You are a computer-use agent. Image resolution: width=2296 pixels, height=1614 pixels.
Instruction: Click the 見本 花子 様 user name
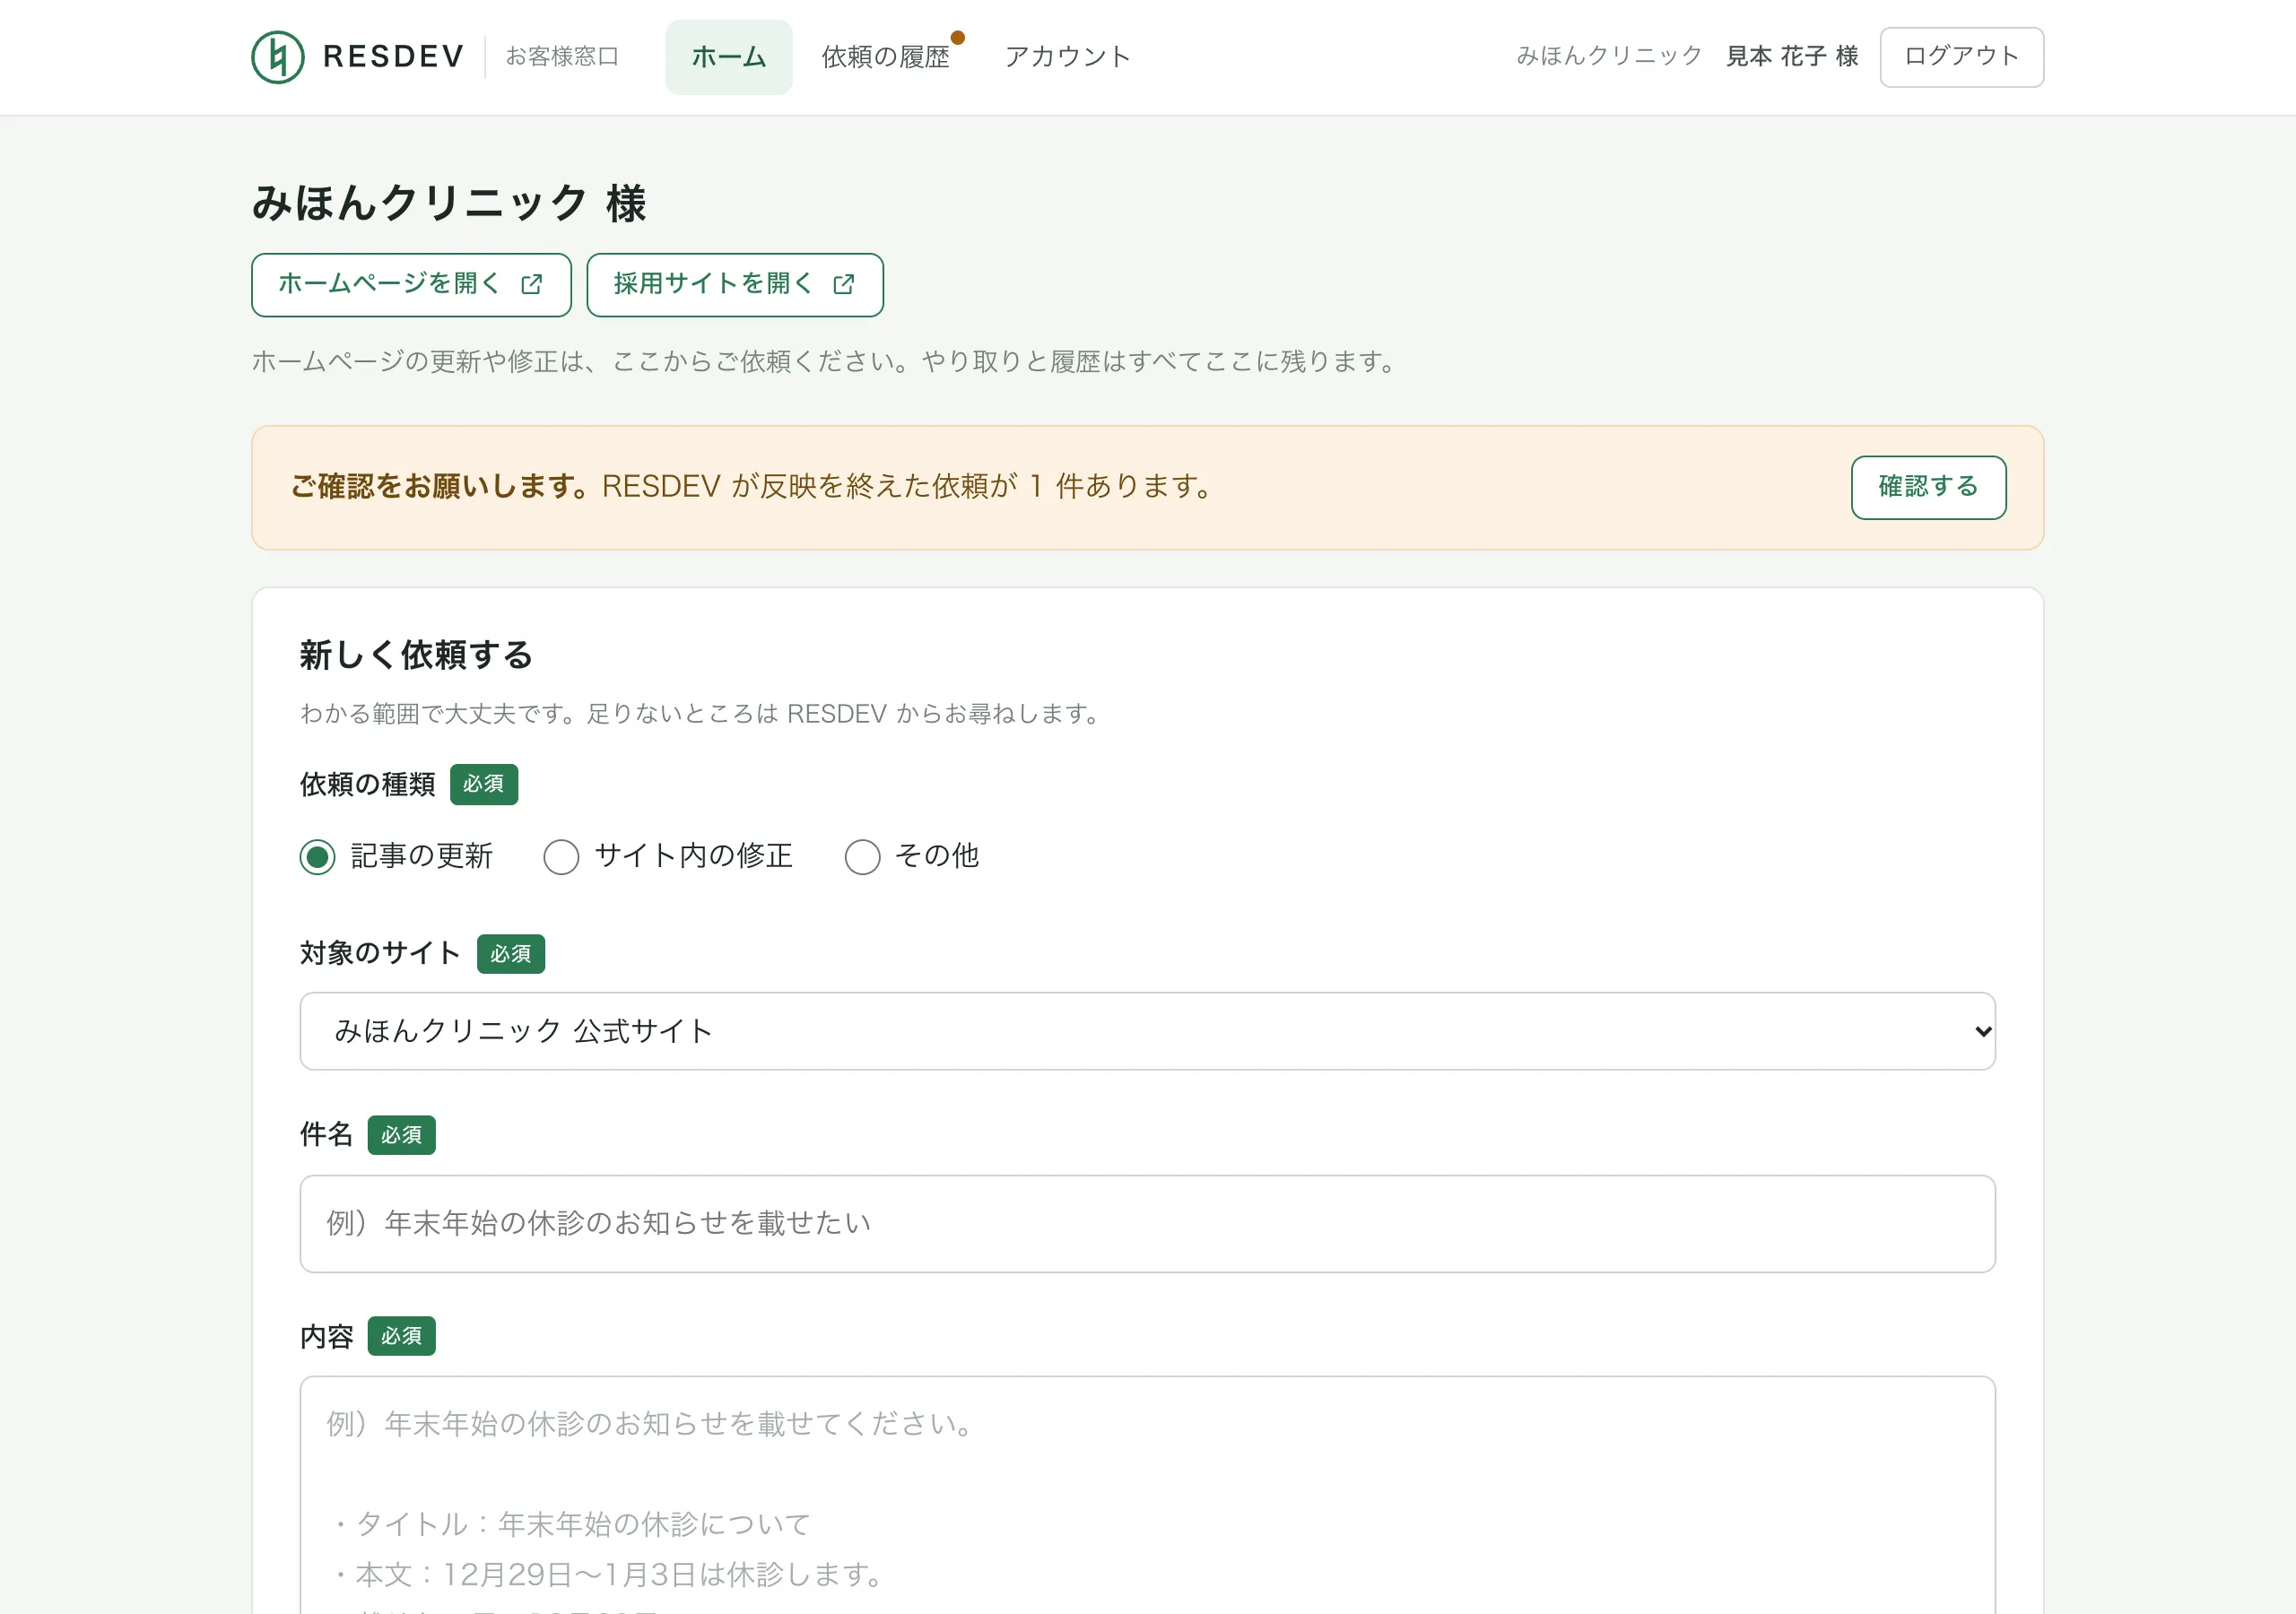[x=1792, y=56]
